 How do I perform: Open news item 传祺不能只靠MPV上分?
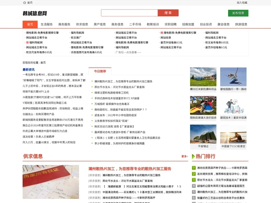pyautogui.click(x=36, y=91)
